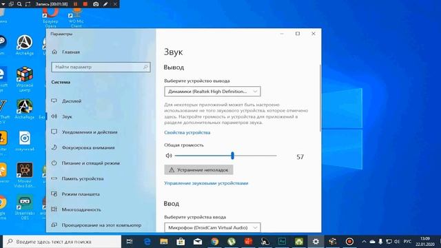Viewport: 441px width, 248px height.
Task: Open Игровой центр desktop icon
Action: pos(25,79)
